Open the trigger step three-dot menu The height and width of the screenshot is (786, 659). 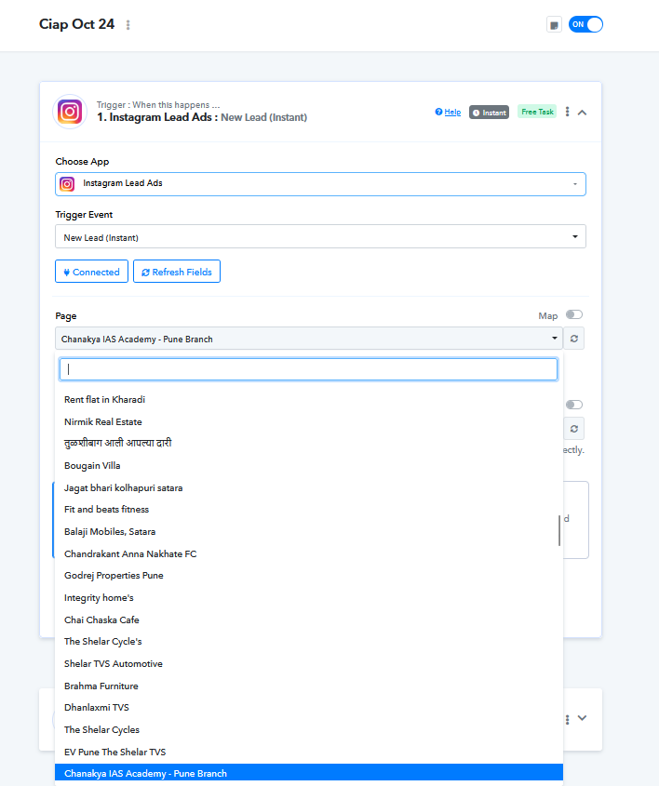pos(567,112)
